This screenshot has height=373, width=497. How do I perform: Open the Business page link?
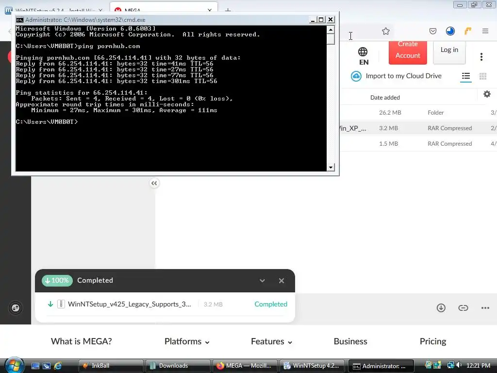coord(350,341)
